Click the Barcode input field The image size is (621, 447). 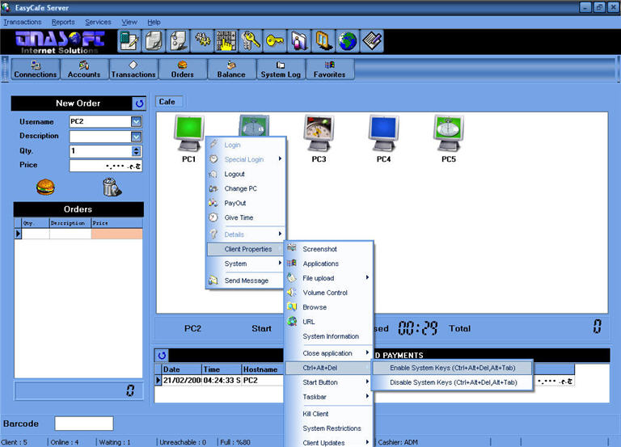(84, 424)
